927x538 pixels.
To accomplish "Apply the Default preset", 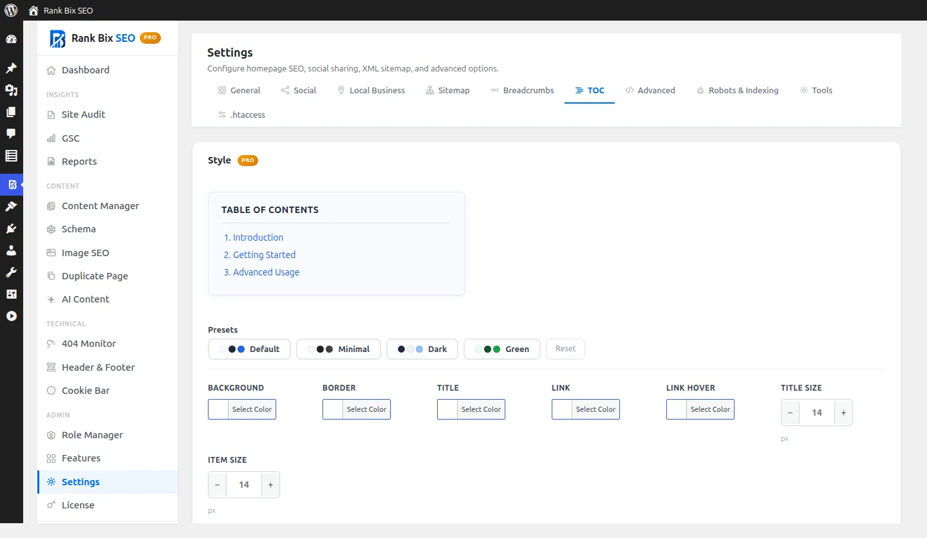I will (x=249, y=349).
